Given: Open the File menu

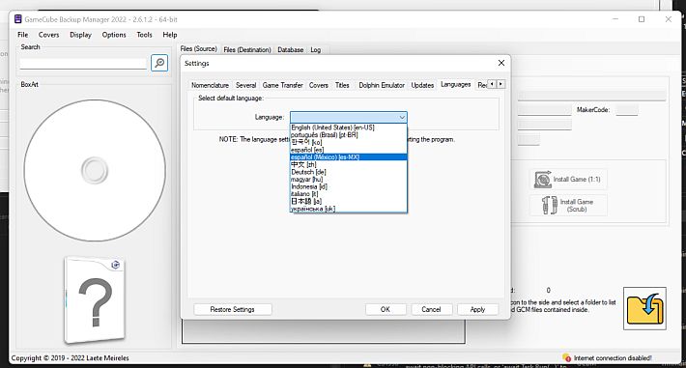Looking at the screenshot, I should pos(23,35).
